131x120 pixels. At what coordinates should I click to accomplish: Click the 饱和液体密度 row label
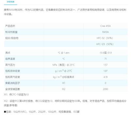tap(12, 71)
